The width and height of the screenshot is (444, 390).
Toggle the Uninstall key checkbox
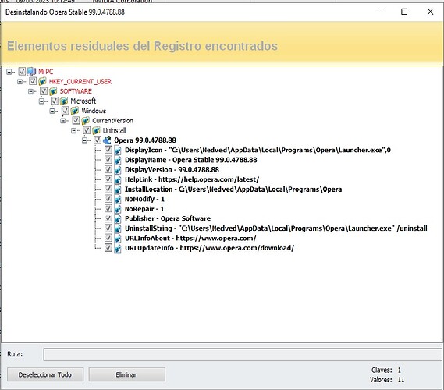click(87, 130)
